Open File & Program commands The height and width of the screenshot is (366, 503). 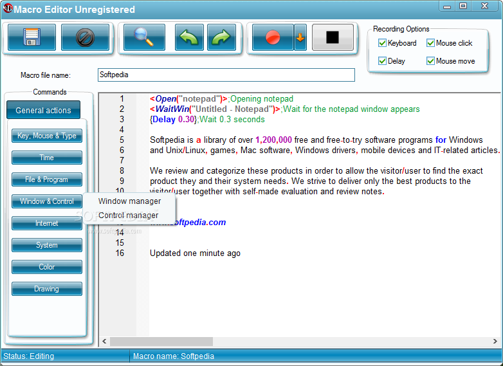pos(47,179)
